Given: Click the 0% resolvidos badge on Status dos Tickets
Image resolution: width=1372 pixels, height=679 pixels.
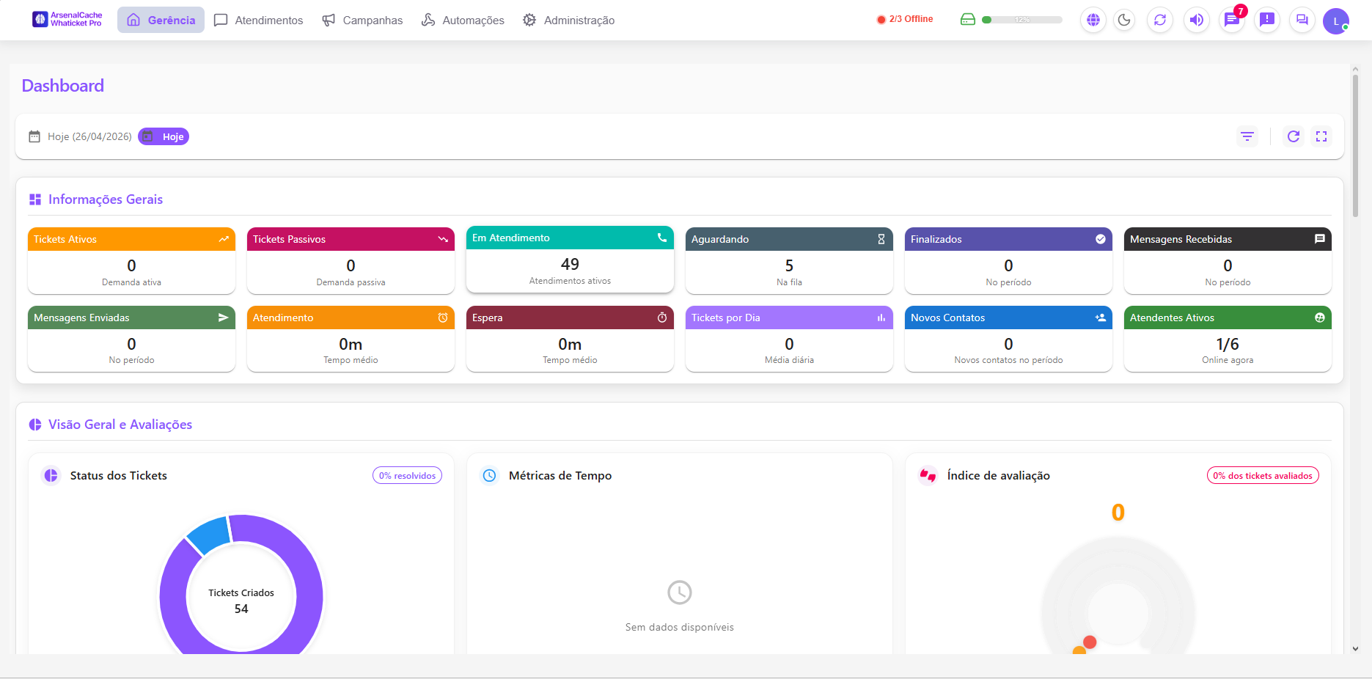Looking at the screenshot, I should pos(407,475).
